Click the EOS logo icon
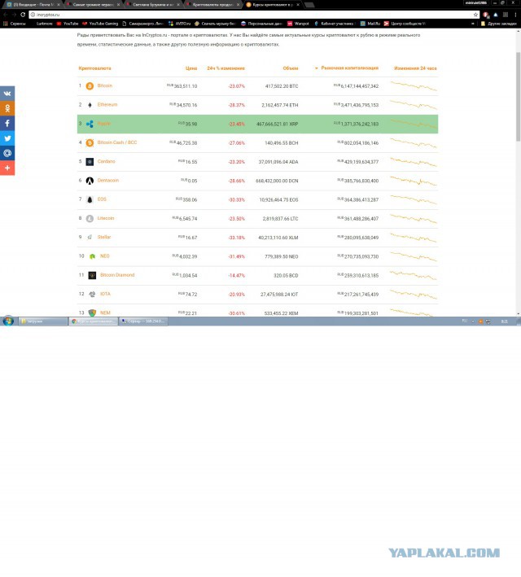This screenshot has width=521, height=577. pos(90,199)
